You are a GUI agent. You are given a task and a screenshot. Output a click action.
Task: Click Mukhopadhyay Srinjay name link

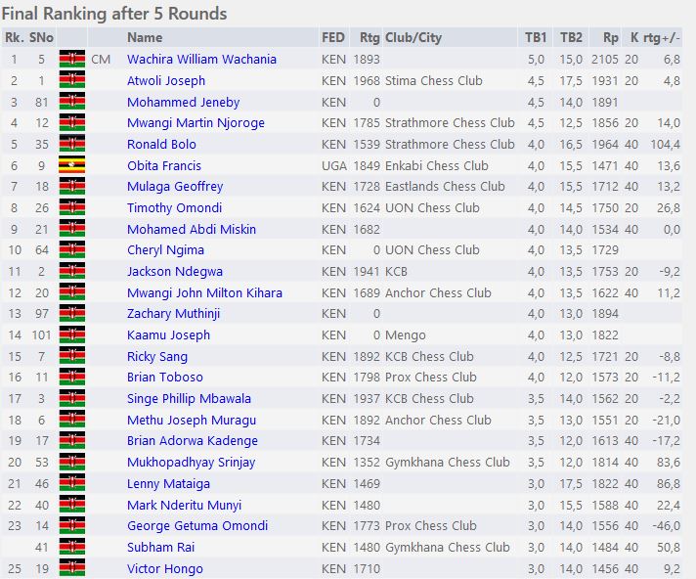coord(191,463)
